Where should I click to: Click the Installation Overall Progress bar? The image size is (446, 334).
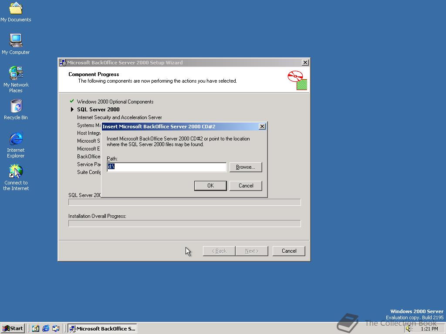click(x=185, y=224)
